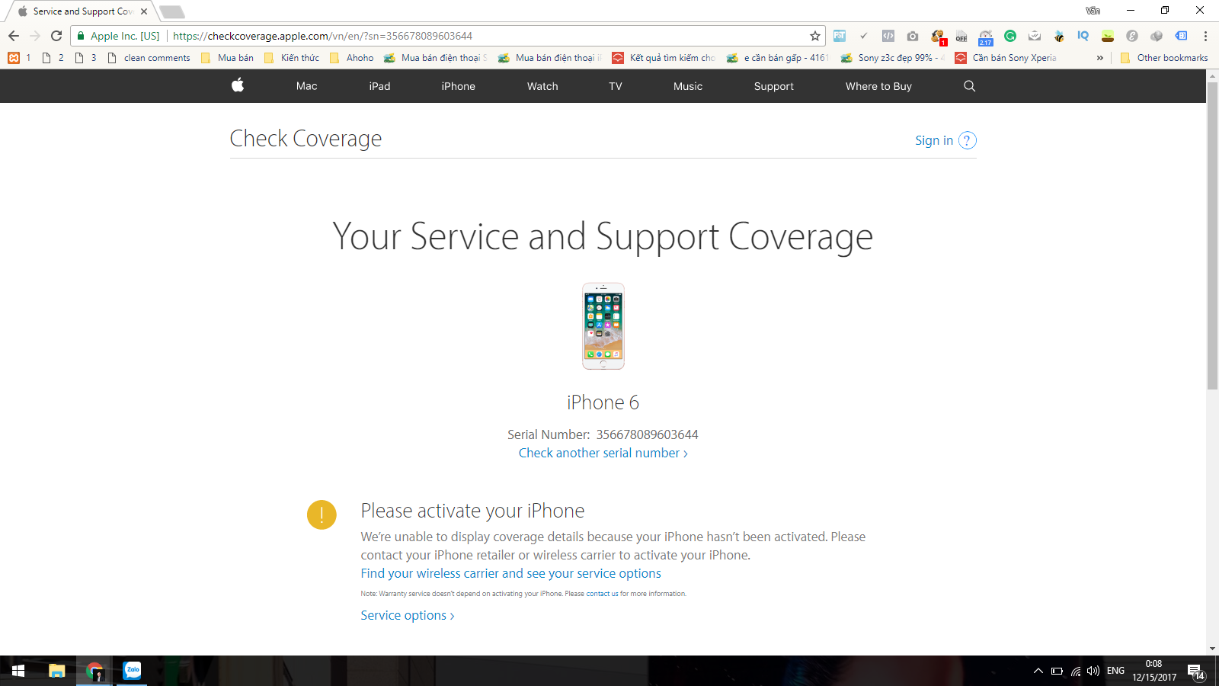Click the Sign in link
The image size is (1219, 686).
tap(934, 140)
